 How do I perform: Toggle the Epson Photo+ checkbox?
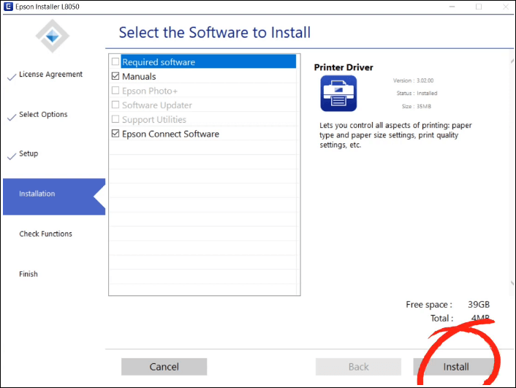click(x=115, y=91)
